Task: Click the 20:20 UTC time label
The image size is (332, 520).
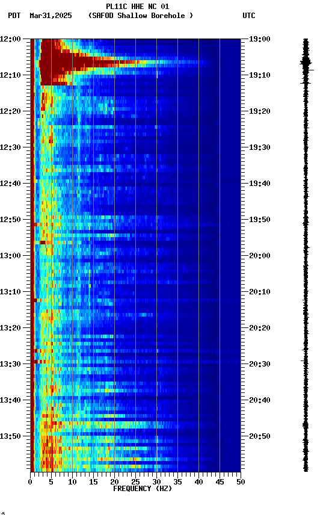Action: point(260,329)
